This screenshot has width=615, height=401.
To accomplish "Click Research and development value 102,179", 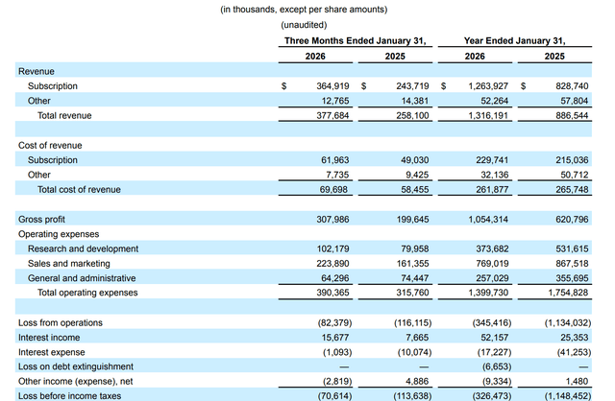I will coord(332,248).
